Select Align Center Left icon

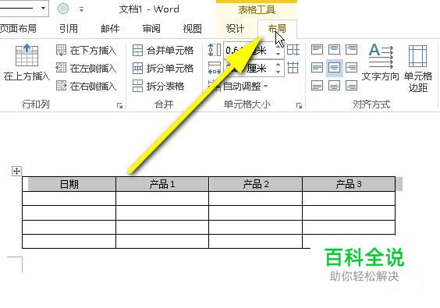click(317, 68)
